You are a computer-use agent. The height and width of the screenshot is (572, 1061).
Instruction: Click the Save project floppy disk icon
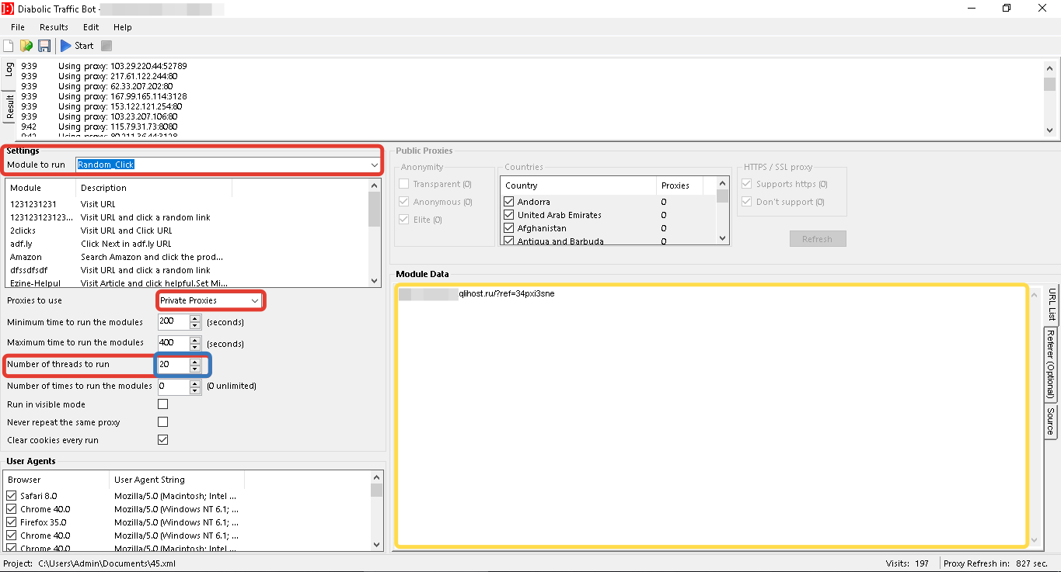click(x=44, y=46)
